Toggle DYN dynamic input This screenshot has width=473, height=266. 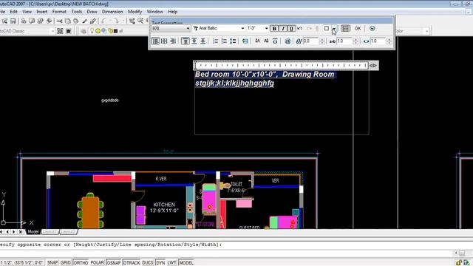tap(160, 263)
